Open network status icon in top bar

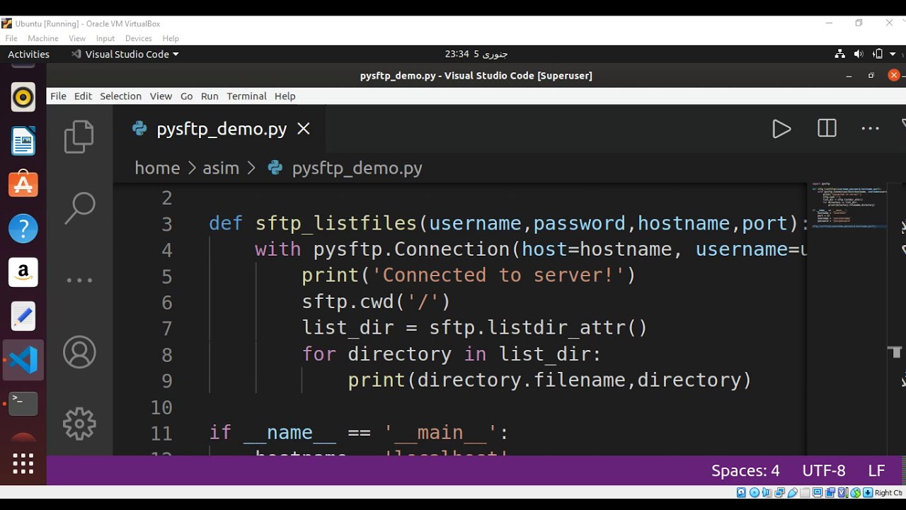(840, 54)
